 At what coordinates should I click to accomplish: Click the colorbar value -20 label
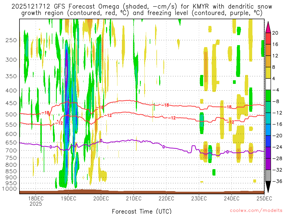[x=277, y=136]
